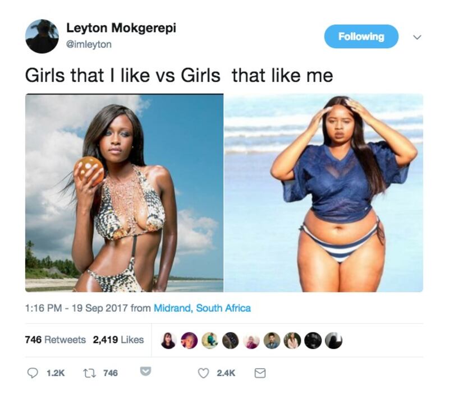Open first liker avatar with dark-haired woman
Viewport: 449px width, 398px height.
(168, 340)
